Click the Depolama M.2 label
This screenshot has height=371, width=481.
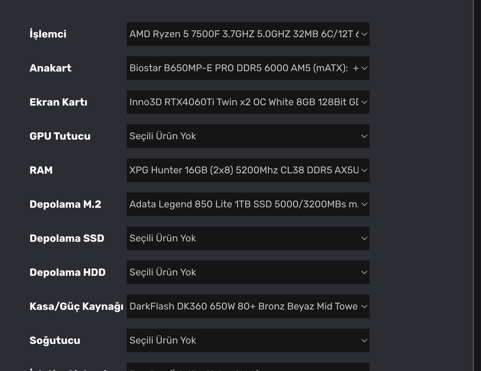click(x=65, y=204)
